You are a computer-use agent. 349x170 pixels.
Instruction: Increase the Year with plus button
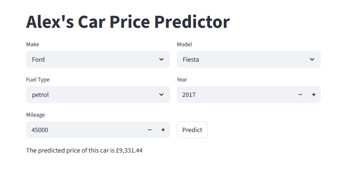point(314,95)
